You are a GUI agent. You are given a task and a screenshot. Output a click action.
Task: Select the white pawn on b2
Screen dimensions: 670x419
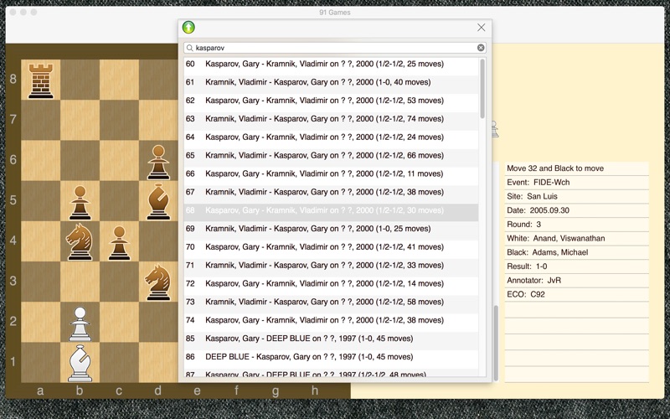[80, 323]
